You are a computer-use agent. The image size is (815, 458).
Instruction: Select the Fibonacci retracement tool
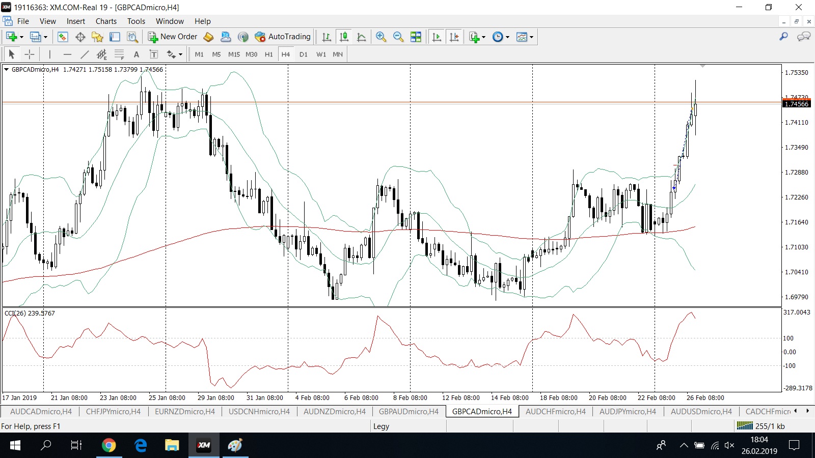point(119,54)
